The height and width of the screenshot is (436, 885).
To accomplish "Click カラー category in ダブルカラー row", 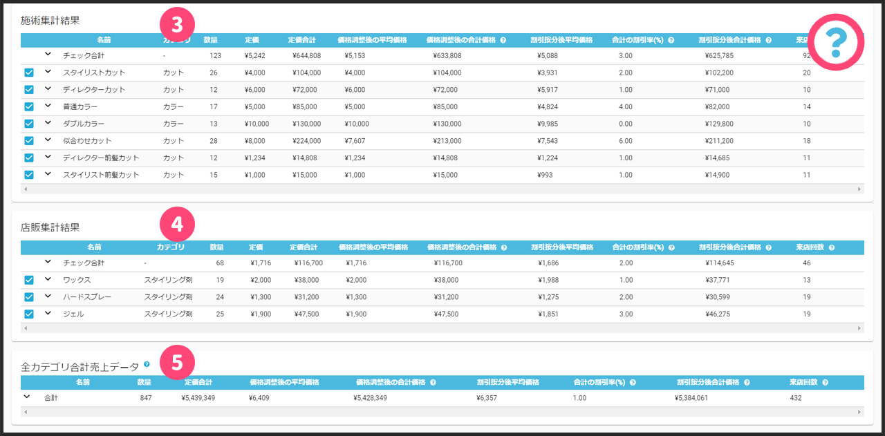I will 174,124.
